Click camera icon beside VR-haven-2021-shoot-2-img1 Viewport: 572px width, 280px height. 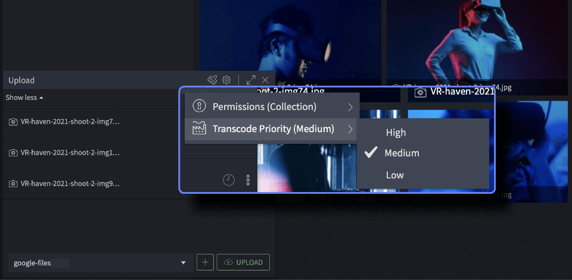13,153
